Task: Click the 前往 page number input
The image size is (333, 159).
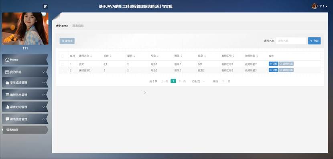Action: [x=223, y=81]
